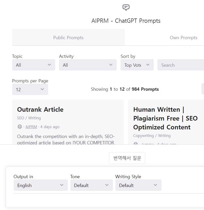
Task: Switch to the Public Prompts tab
Action: (x=68, y=37)
